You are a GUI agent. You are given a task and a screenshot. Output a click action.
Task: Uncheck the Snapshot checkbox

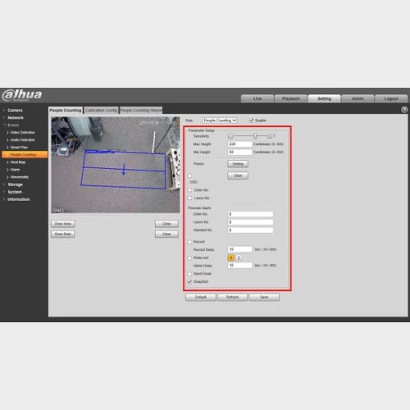(x=189, y=281)
